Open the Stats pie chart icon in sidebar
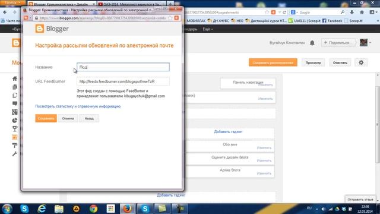The image size is (380, 214). tap(15, 120)
